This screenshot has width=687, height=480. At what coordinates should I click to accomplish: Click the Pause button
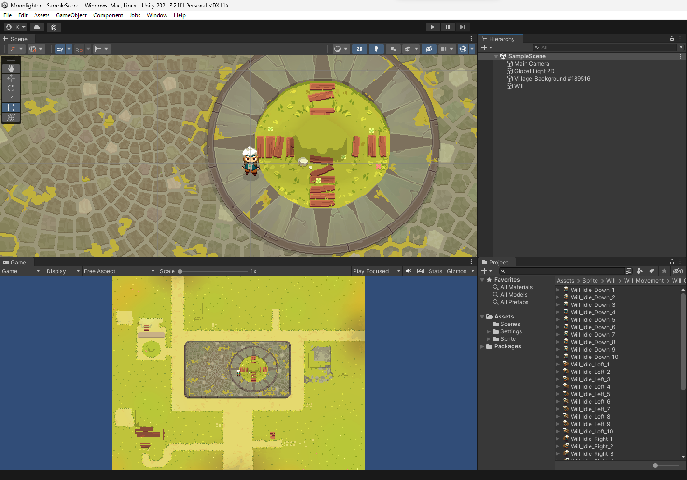(448, 27)
